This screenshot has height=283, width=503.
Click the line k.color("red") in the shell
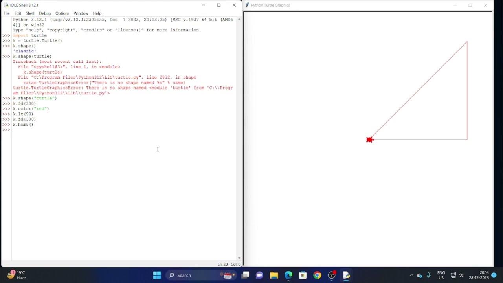click(31, 108)
